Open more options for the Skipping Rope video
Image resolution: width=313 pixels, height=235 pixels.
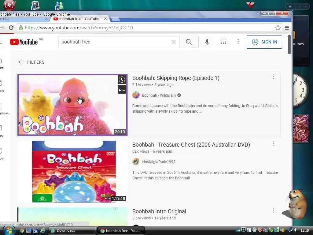pos(274,77)
